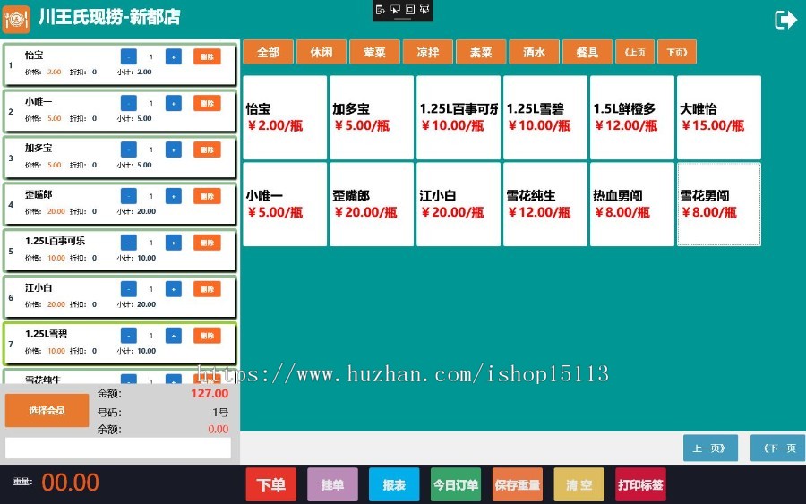The image size is (806, 504).
Task: Select the 素菜 category tab
Action: (481, 52)
